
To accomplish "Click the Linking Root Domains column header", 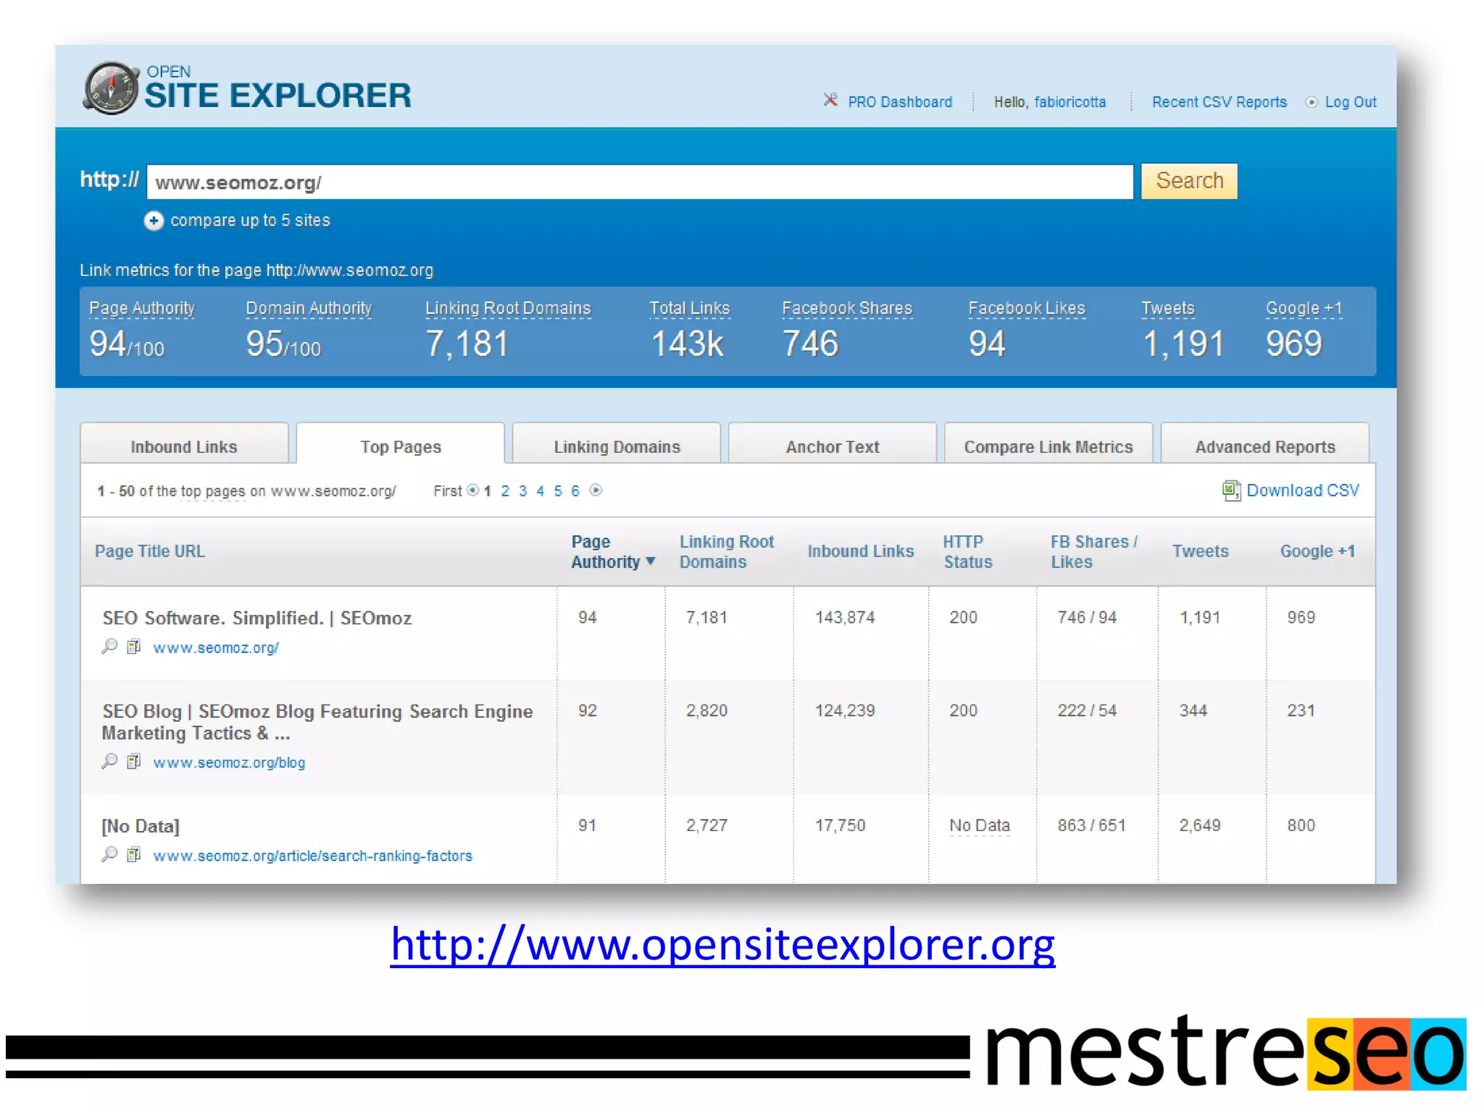I will [726, 551].
